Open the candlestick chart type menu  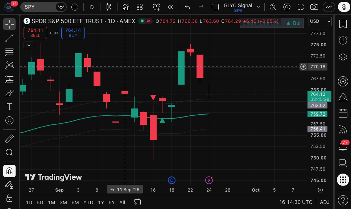pyautogui.click(x=109, y=7)
